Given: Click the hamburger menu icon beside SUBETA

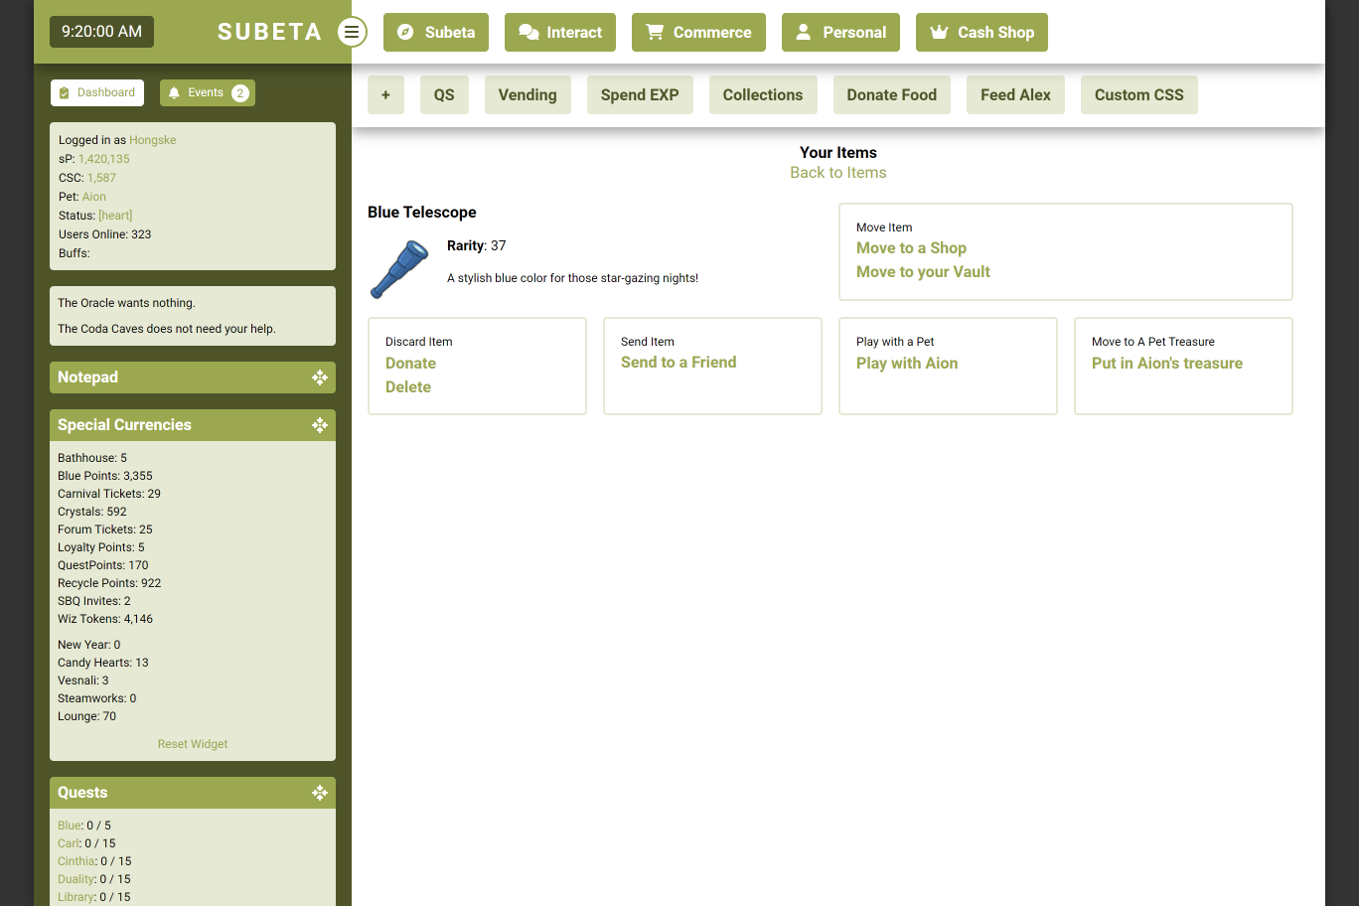Looking at the screenshot, I should pos(352,32).
